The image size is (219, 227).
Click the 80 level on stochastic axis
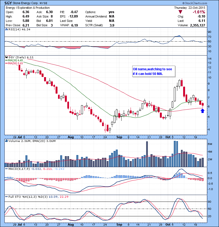point(209,202)
